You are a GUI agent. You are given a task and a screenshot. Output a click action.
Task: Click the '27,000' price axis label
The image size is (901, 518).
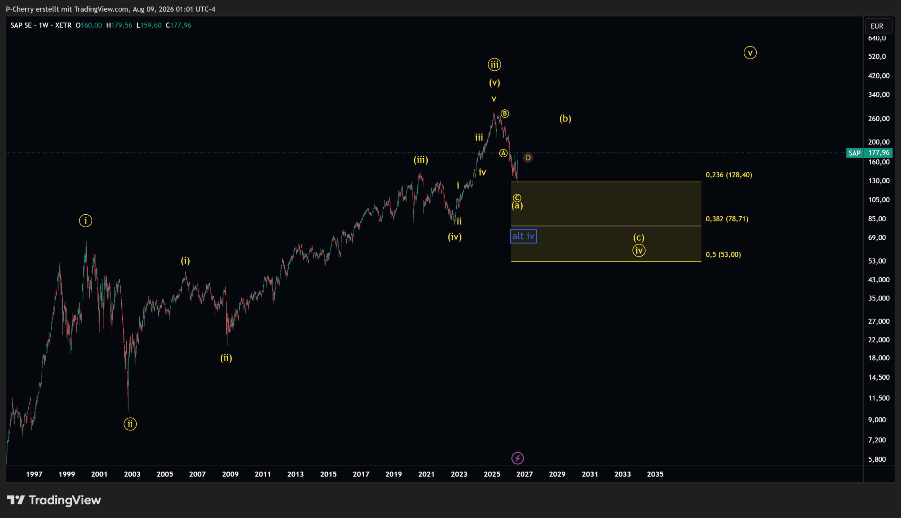pyautogui.click(x=879, y=321)
